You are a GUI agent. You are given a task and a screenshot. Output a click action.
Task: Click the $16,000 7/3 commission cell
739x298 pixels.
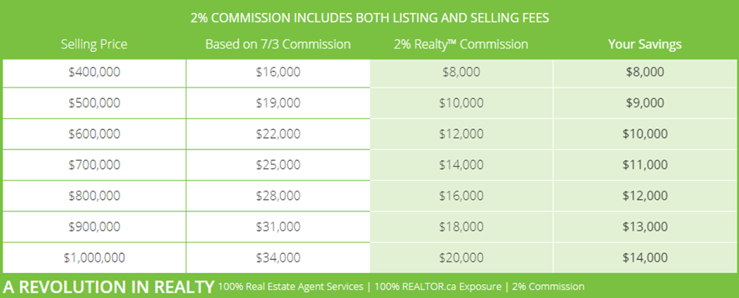[x=278, y=72]
